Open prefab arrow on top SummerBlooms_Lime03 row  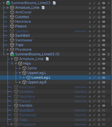point(109,3)
